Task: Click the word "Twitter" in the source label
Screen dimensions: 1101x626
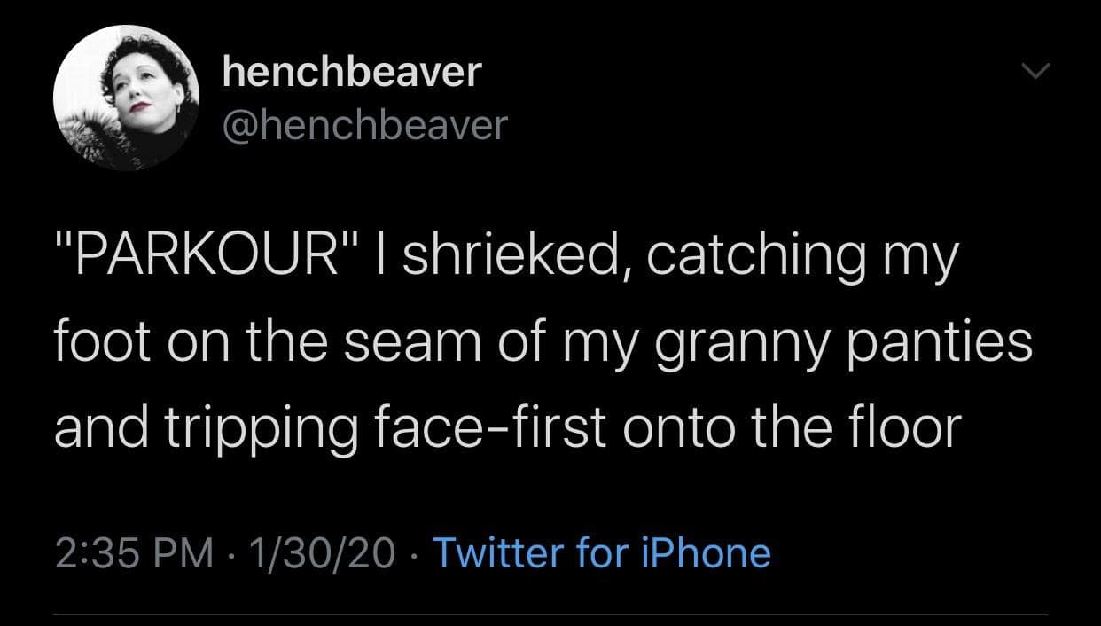Action: click(497, 552)
